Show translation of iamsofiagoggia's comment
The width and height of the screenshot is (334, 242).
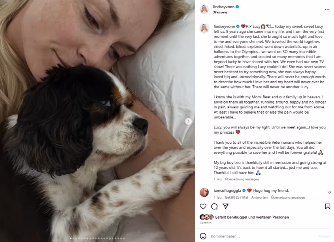[x=288, y=197]
